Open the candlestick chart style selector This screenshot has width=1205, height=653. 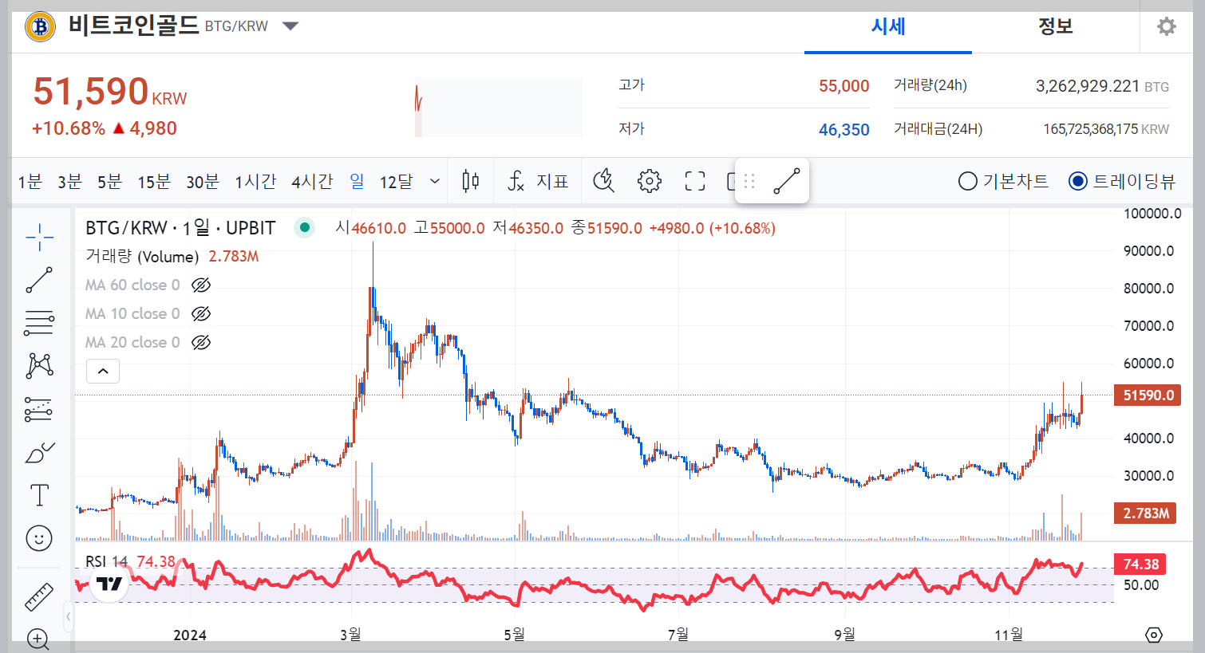[471, 182]
